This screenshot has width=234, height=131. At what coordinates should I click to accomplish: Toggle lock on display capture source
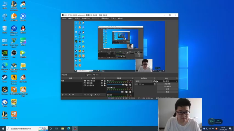coord(105,85)
